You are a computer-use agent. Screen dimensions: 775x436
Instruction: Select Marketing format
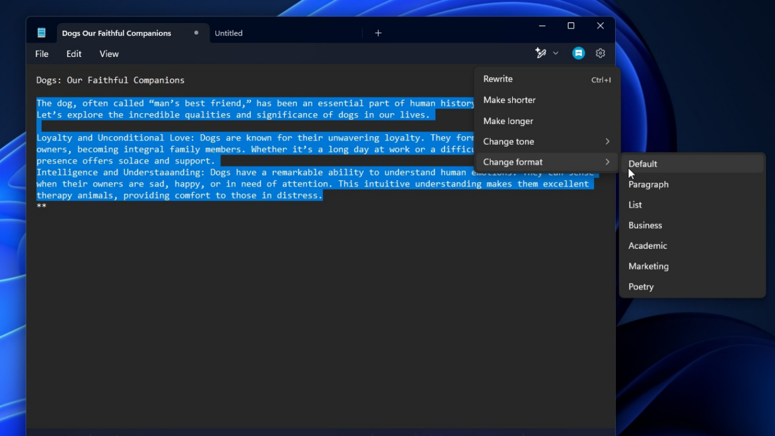(693, 266)
